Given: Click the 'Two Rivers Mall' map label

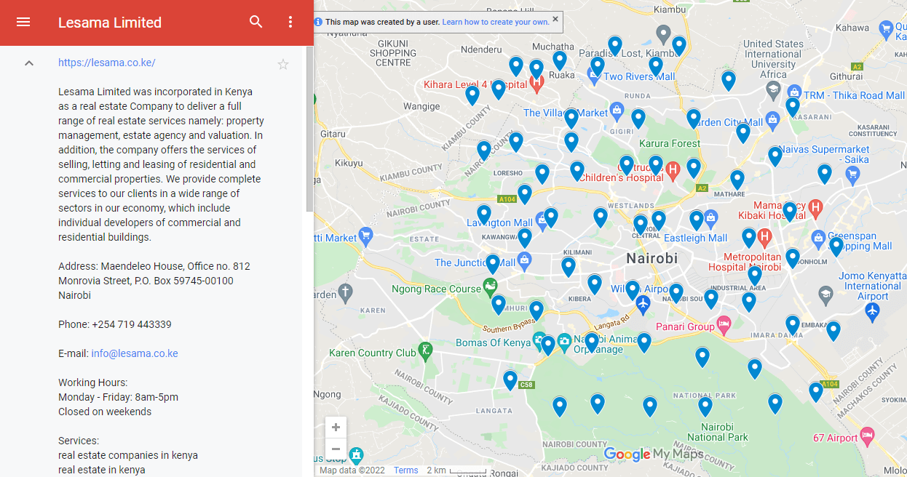Looking at the screenshot, I should click(639, 76).
